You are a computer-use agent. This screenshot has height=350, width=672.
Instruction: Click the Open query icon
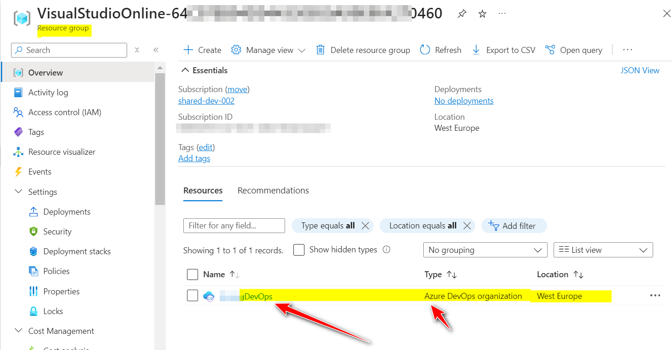550,50
